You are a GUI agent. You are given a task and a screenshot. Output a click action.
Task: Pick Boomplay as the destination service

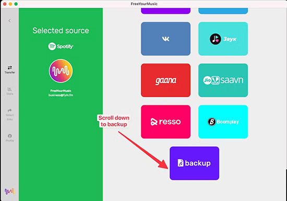click(x=223, y=122)
